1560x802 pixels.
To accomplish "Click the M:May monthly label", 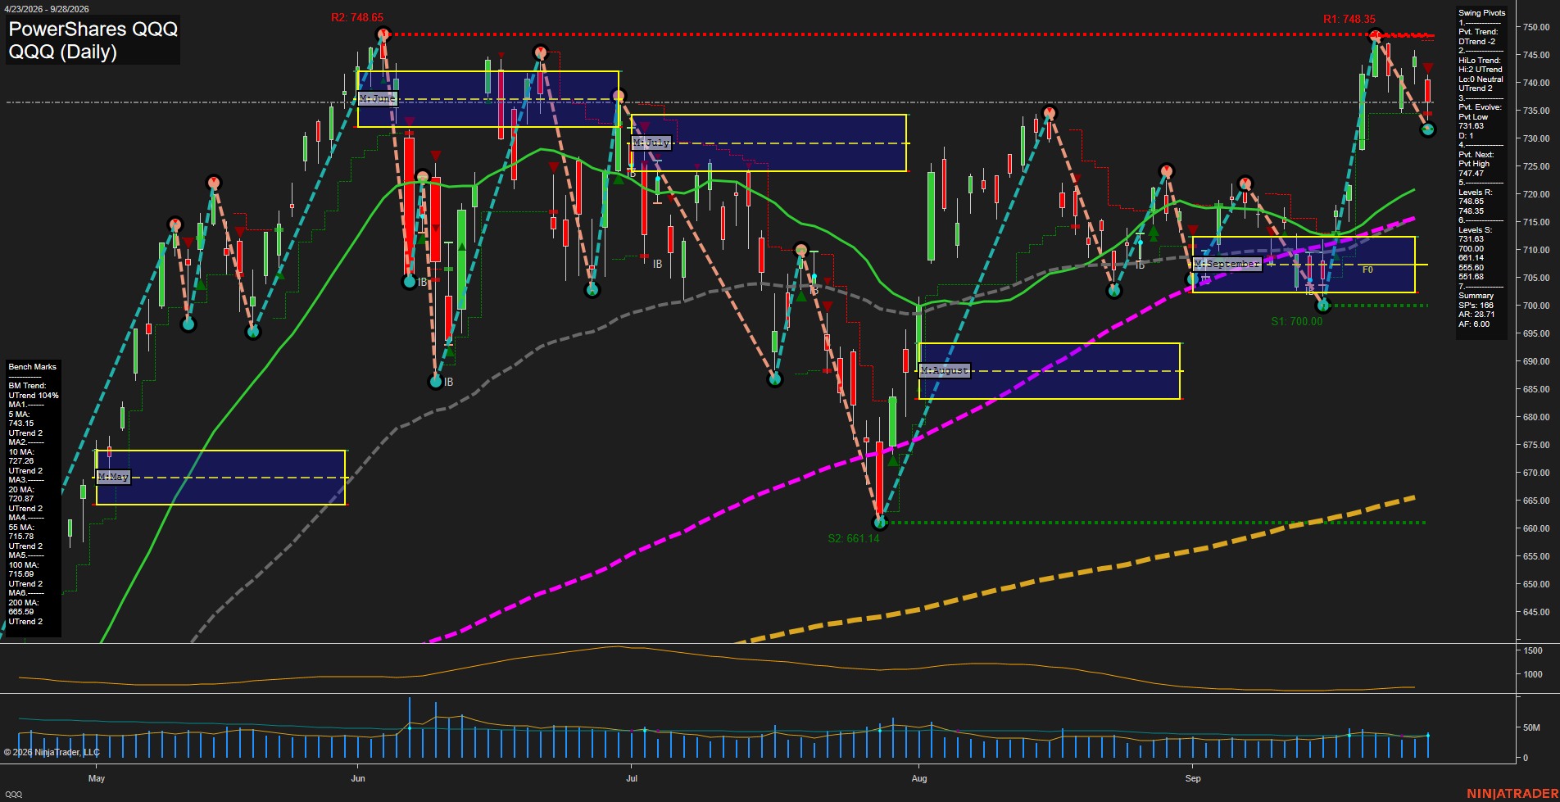I will (113, 477).
